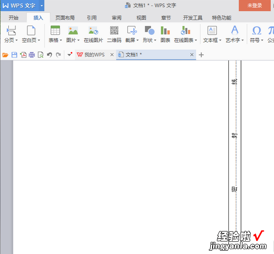The image size is (274, 254).
Task: Insert WordArt (艺术字)
Action: 234,34
